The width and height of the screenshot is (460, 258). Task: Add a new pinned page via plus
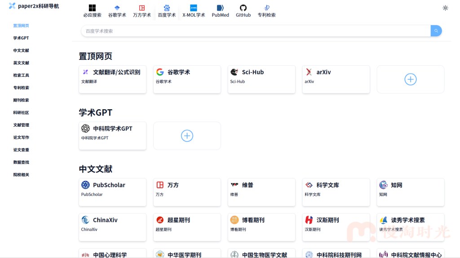point(411,79)
